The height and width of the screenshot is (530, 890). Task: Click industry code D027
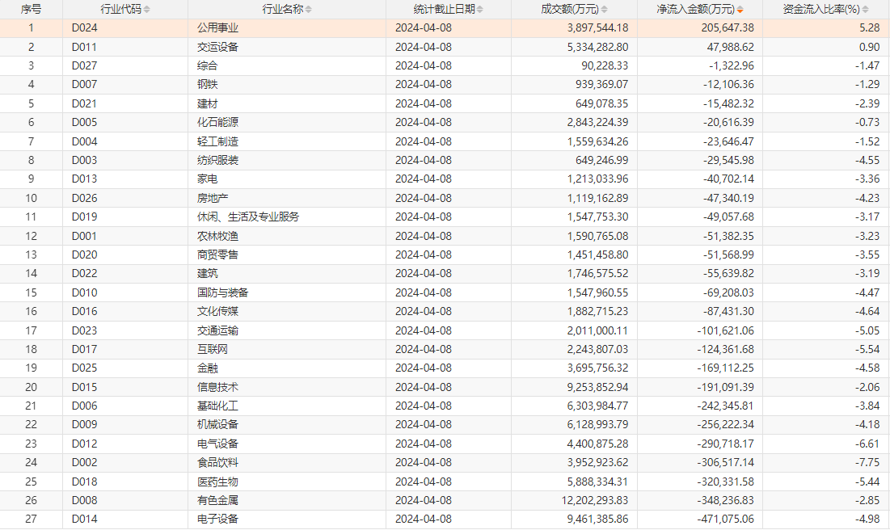pos(84,65)
